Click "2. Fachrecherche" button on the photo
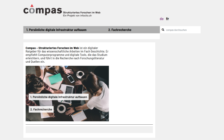Viewport: 224px width, 140px height. coord(41,109)
